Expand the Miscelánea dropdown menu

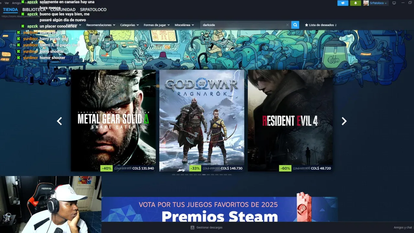tap(184, 25)
